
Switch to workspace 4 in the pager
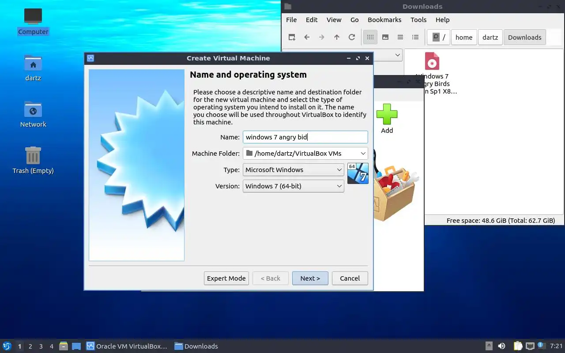point(52,346)
